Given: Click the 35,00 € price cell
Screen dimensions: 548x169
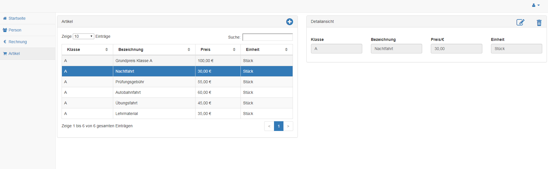Looking at the screenshot, I should click(218, 114).
